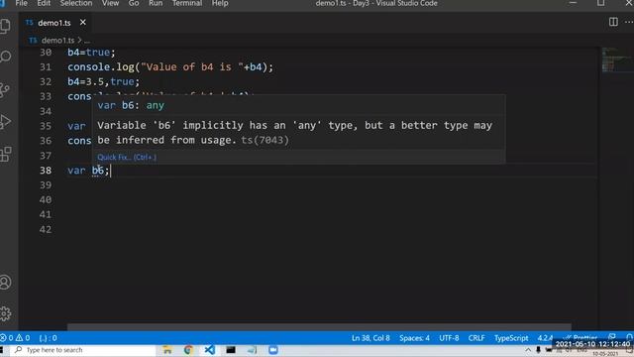Click TypeScript version 4.2.4 in status bar
Screen dimensions: 634x357
click(x=544, y=337)
